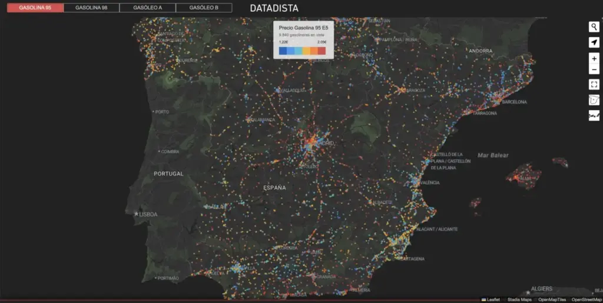Zoom out with the minus button
The image size is (603, 303).
tap(594, 70)
